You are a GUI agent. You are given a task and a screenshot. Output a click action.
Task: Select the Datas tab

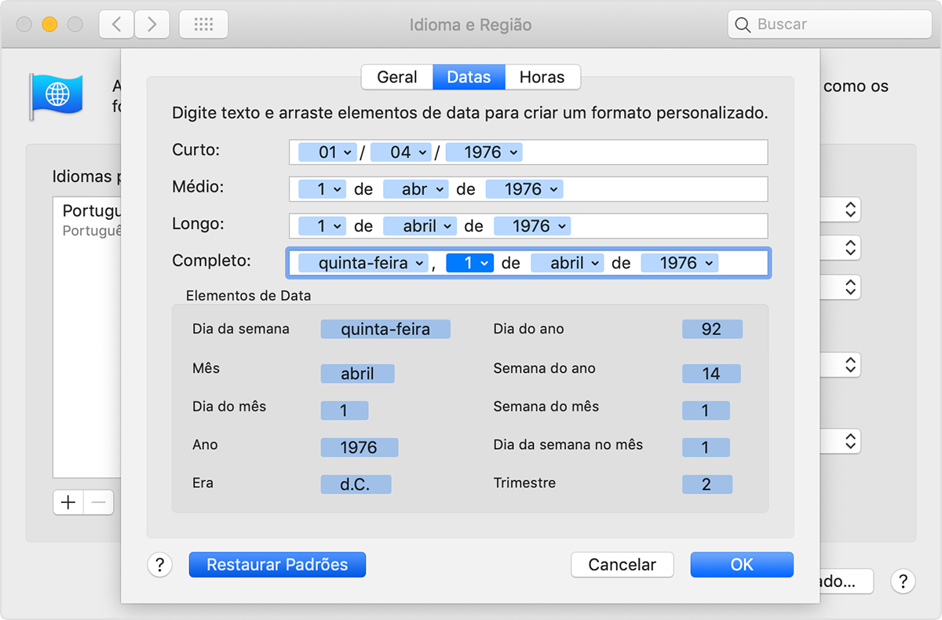(x=469, y=77)
